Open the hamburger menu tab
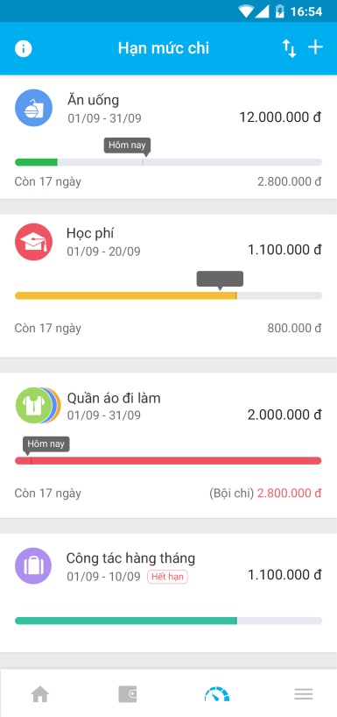Screen dimensions: 337x717 (304, 694)
